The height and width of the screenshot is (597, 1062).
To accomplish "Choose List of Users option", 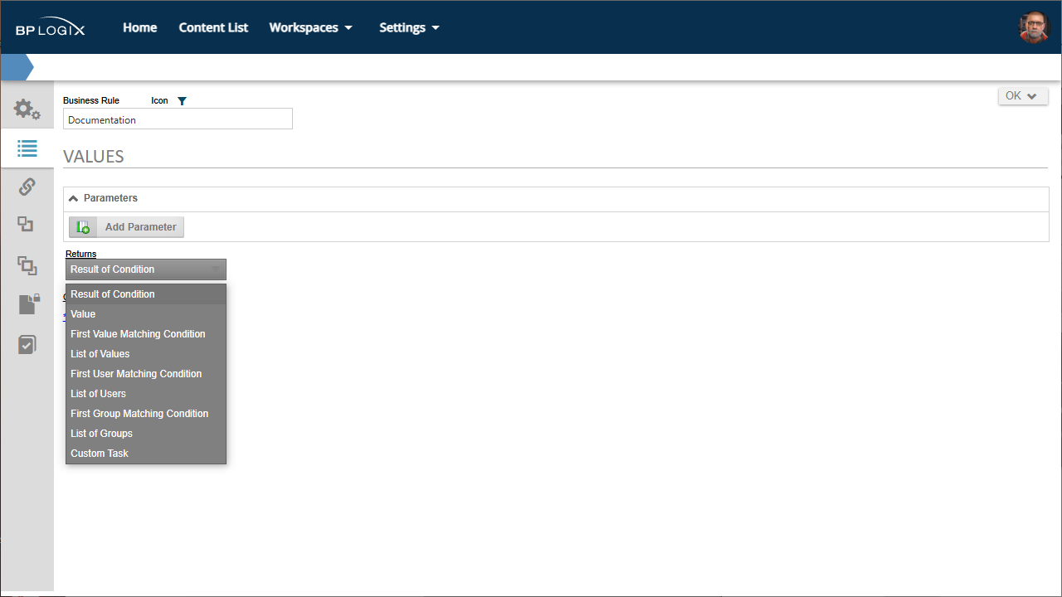I will tap(146, 394).
